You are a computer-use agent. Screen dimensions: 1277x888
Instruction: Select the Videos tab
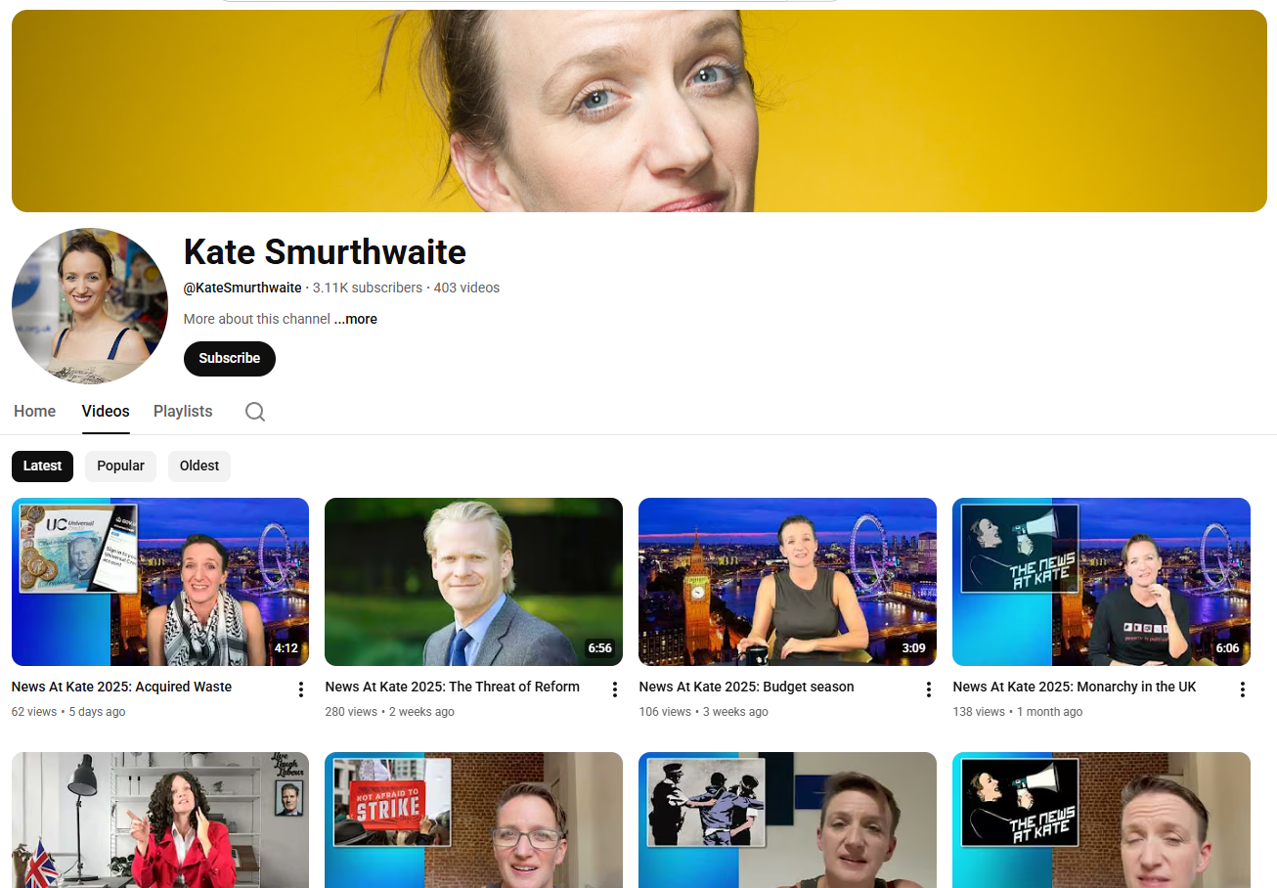[106, 411]
